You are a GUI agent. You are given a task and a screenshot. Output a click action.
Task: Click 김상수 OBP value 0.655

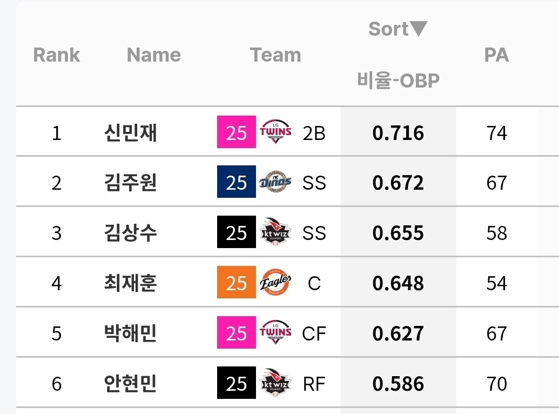(398, 233)
